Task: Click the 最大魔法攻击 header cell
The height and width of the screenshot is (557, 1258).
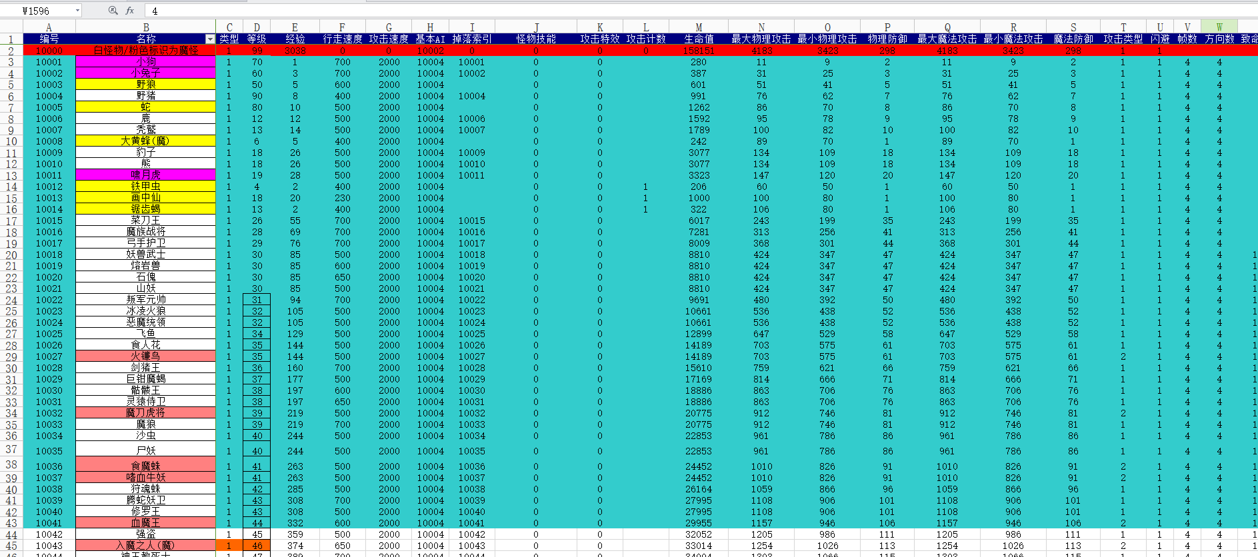Action: 947,39
